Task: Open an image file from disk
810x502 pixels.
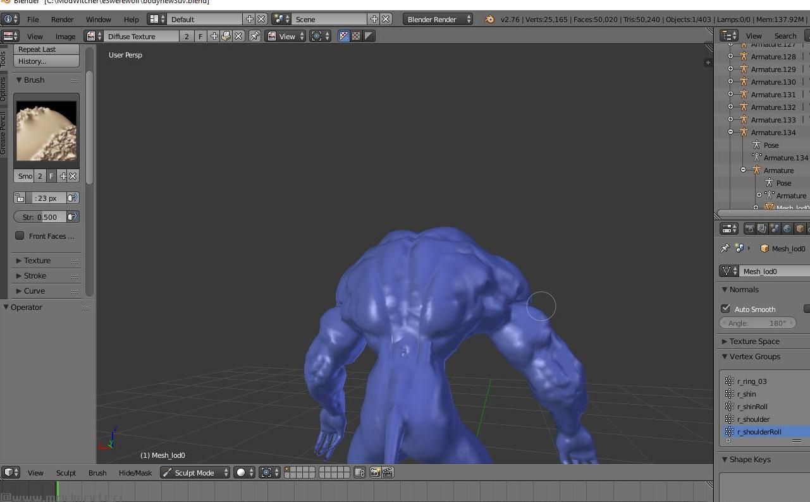Action: [x=226, y=36]
